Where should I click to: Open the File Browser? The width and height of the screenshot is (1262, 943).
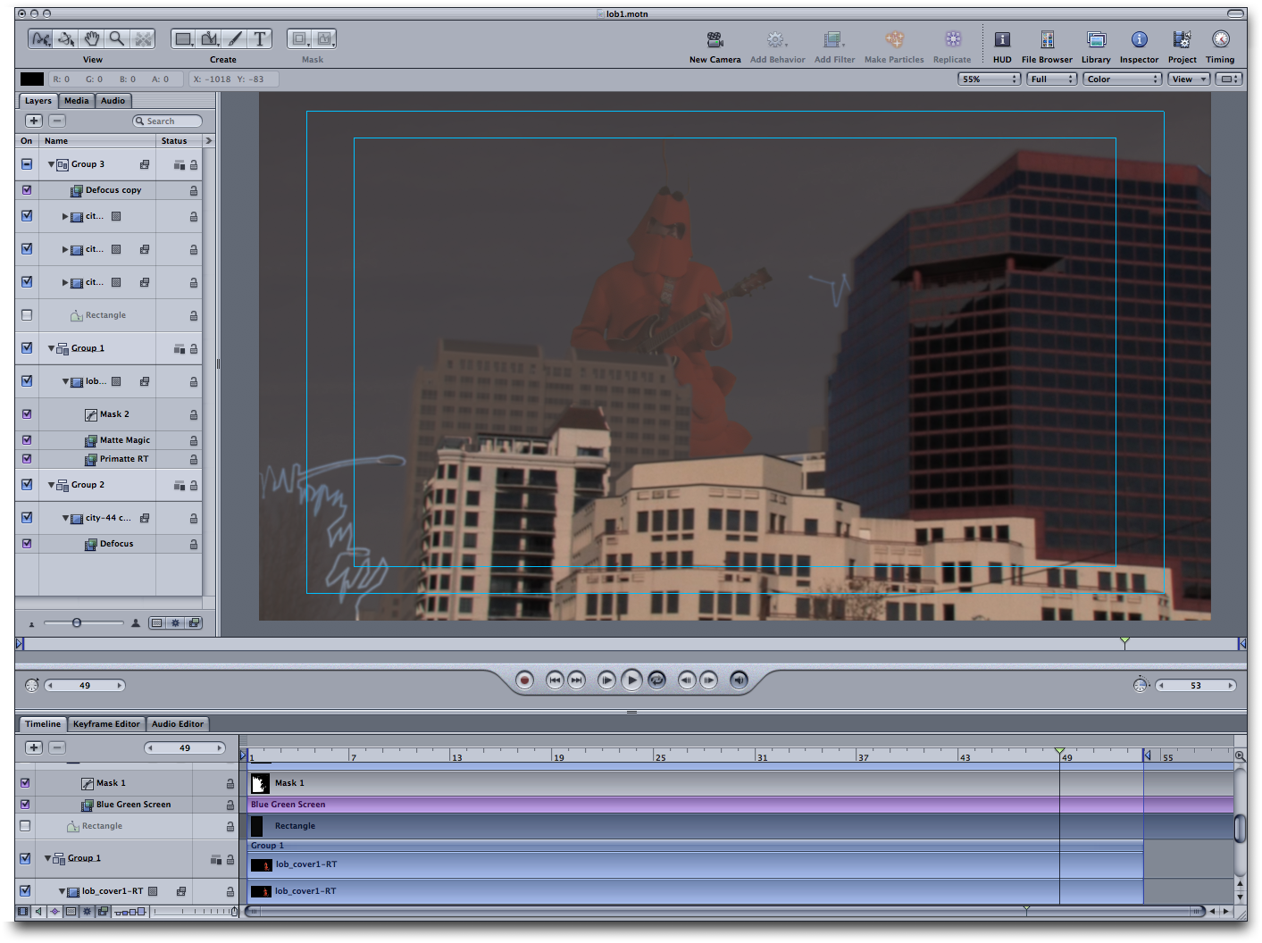[x=1047, y=40]
